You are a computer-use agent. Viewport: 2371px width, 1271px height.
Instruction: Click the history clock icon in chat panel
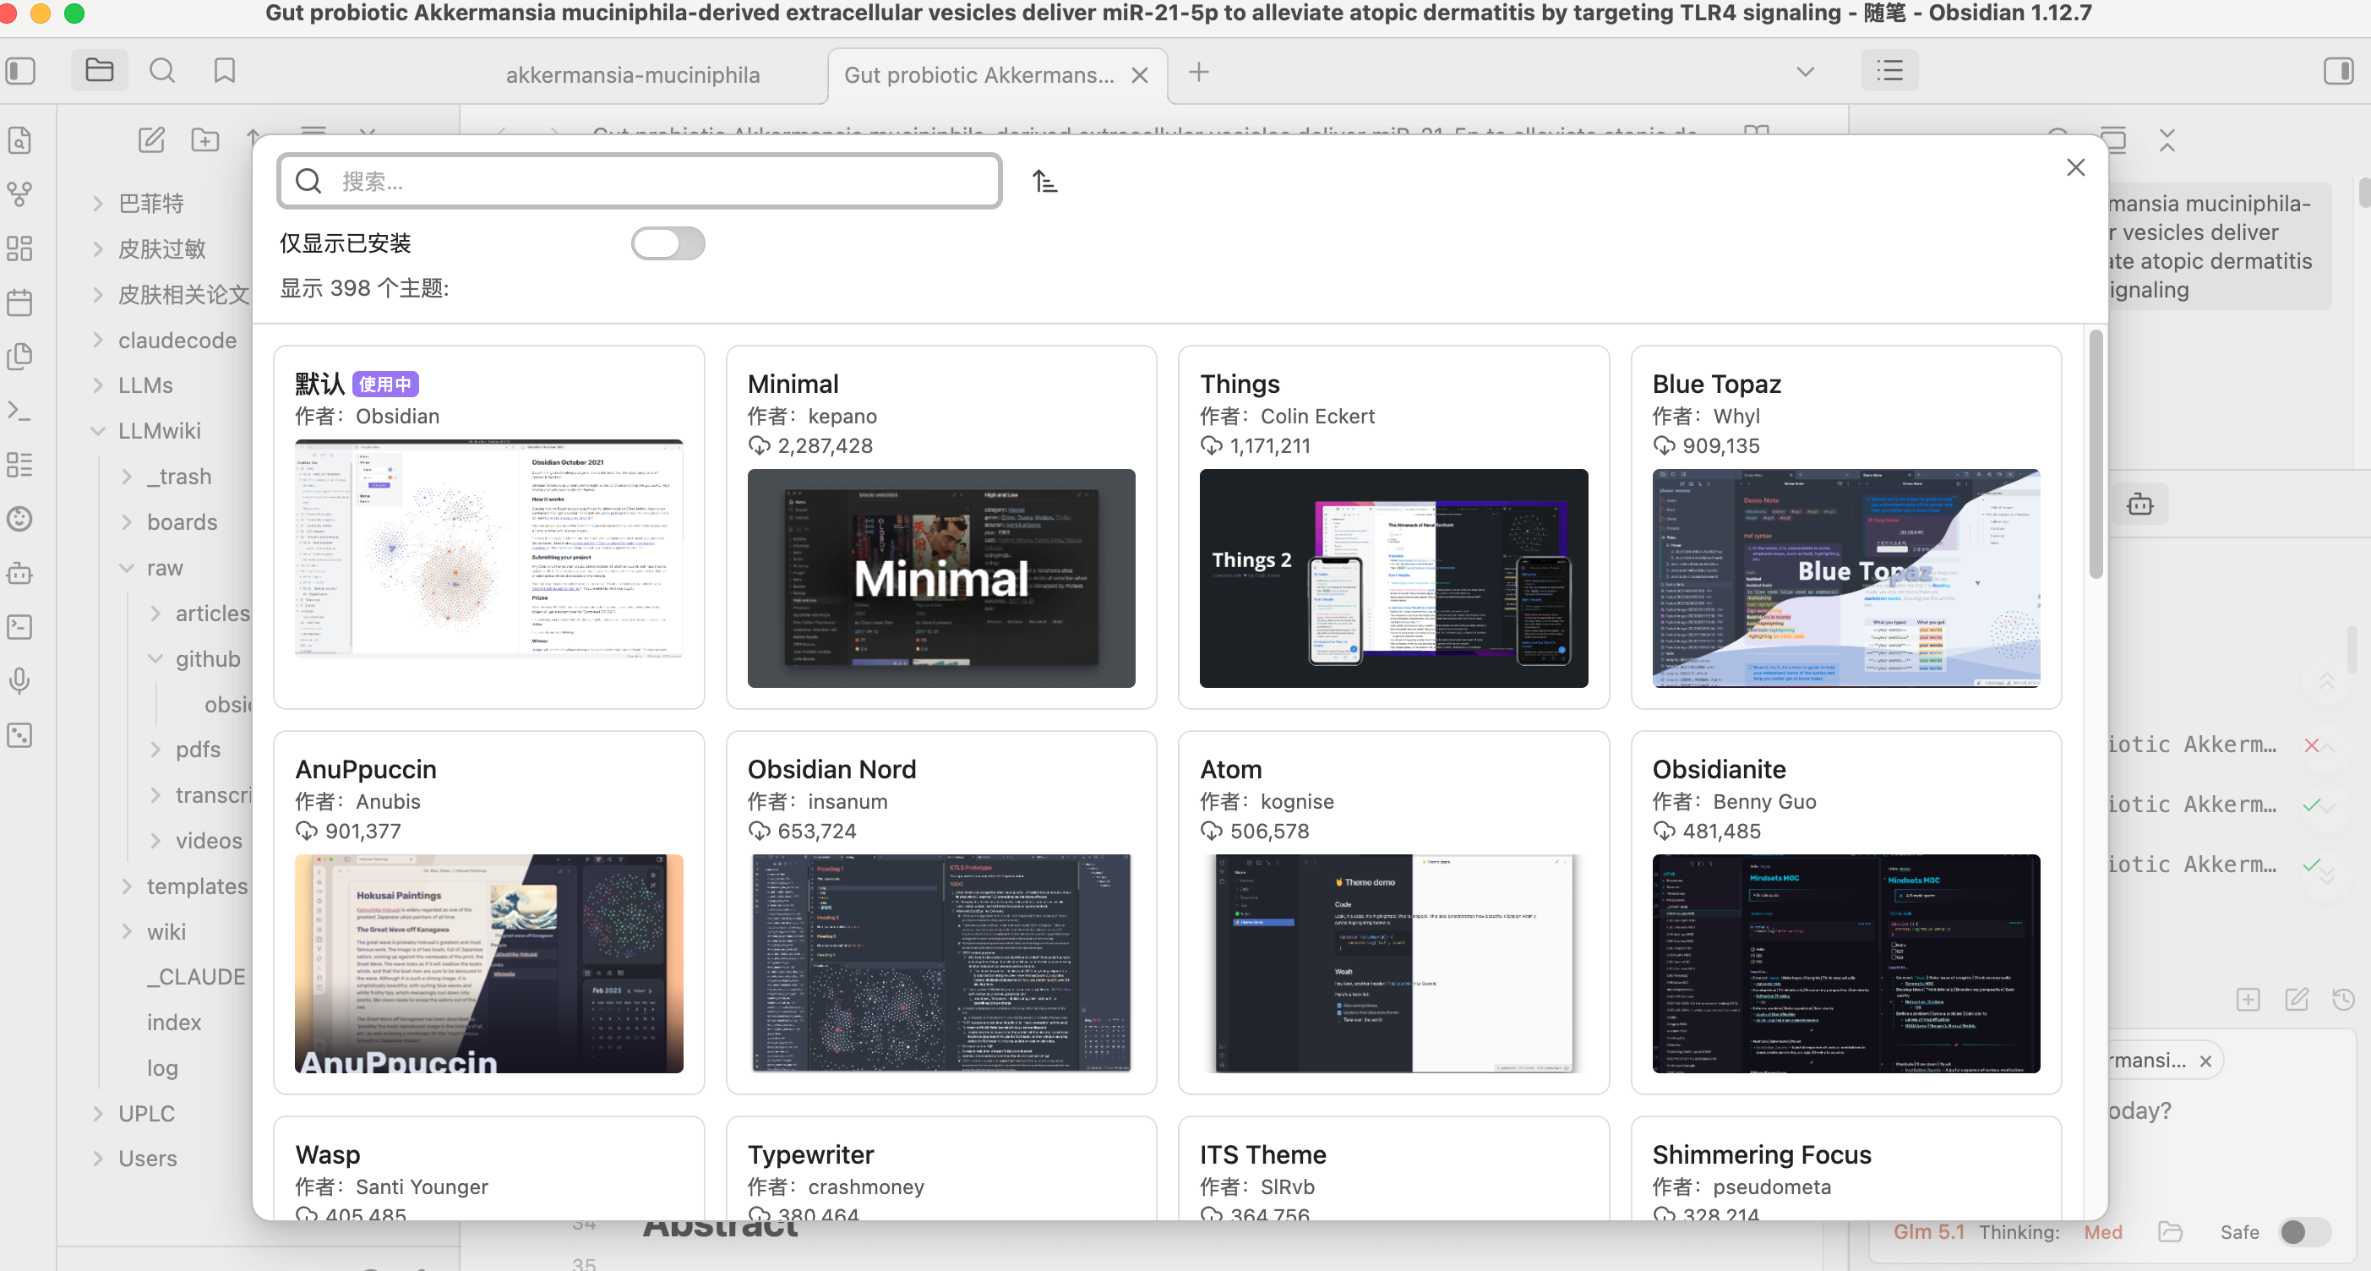(2343, 1000)
